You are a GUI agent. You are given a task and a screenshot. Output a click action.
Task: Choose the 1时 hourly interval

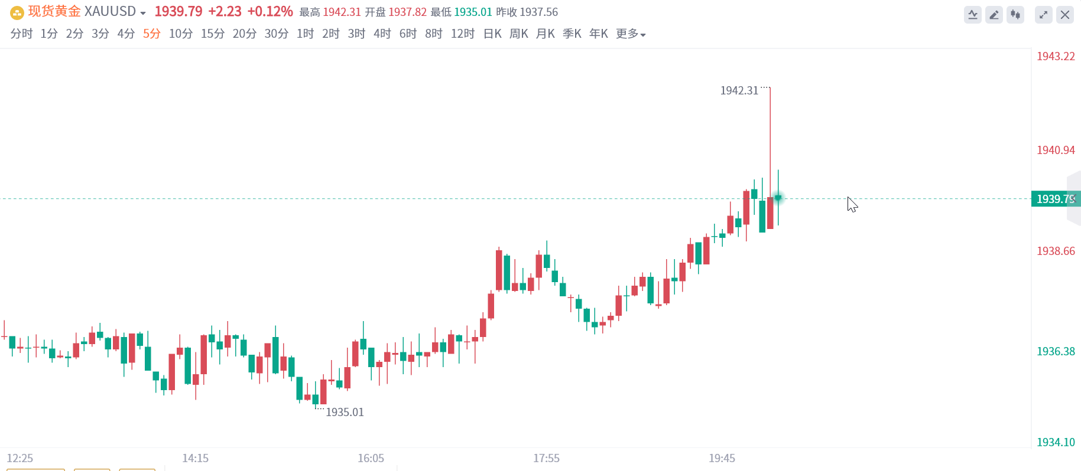pos(305,34)
